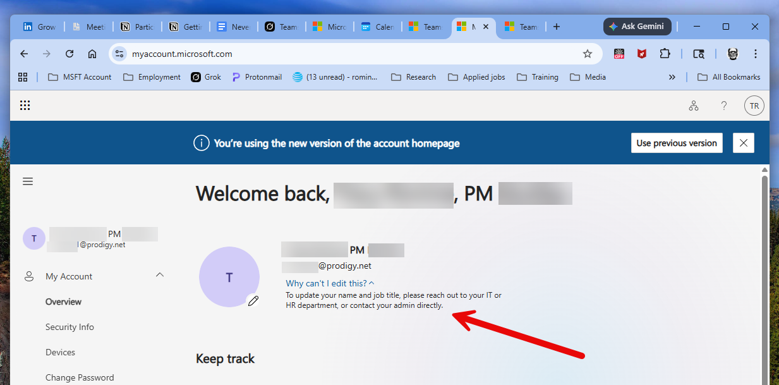The image size is (779, 385).
Task: Open the Microsoft app launcher waffle icon
Action: click(x=25, y=106)
